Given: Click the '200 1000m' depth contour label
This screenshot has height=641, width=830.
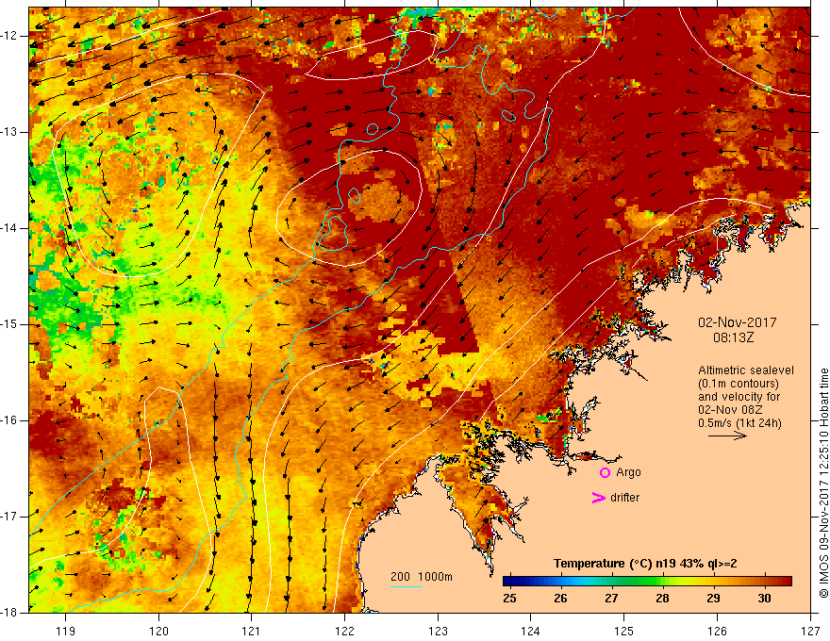Looking at the screenshot, I should point(422,577).
